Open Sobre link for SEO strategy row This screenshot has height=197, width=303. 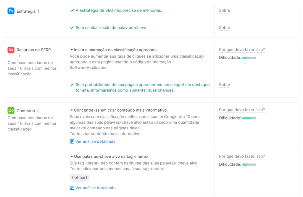(224, 11)
